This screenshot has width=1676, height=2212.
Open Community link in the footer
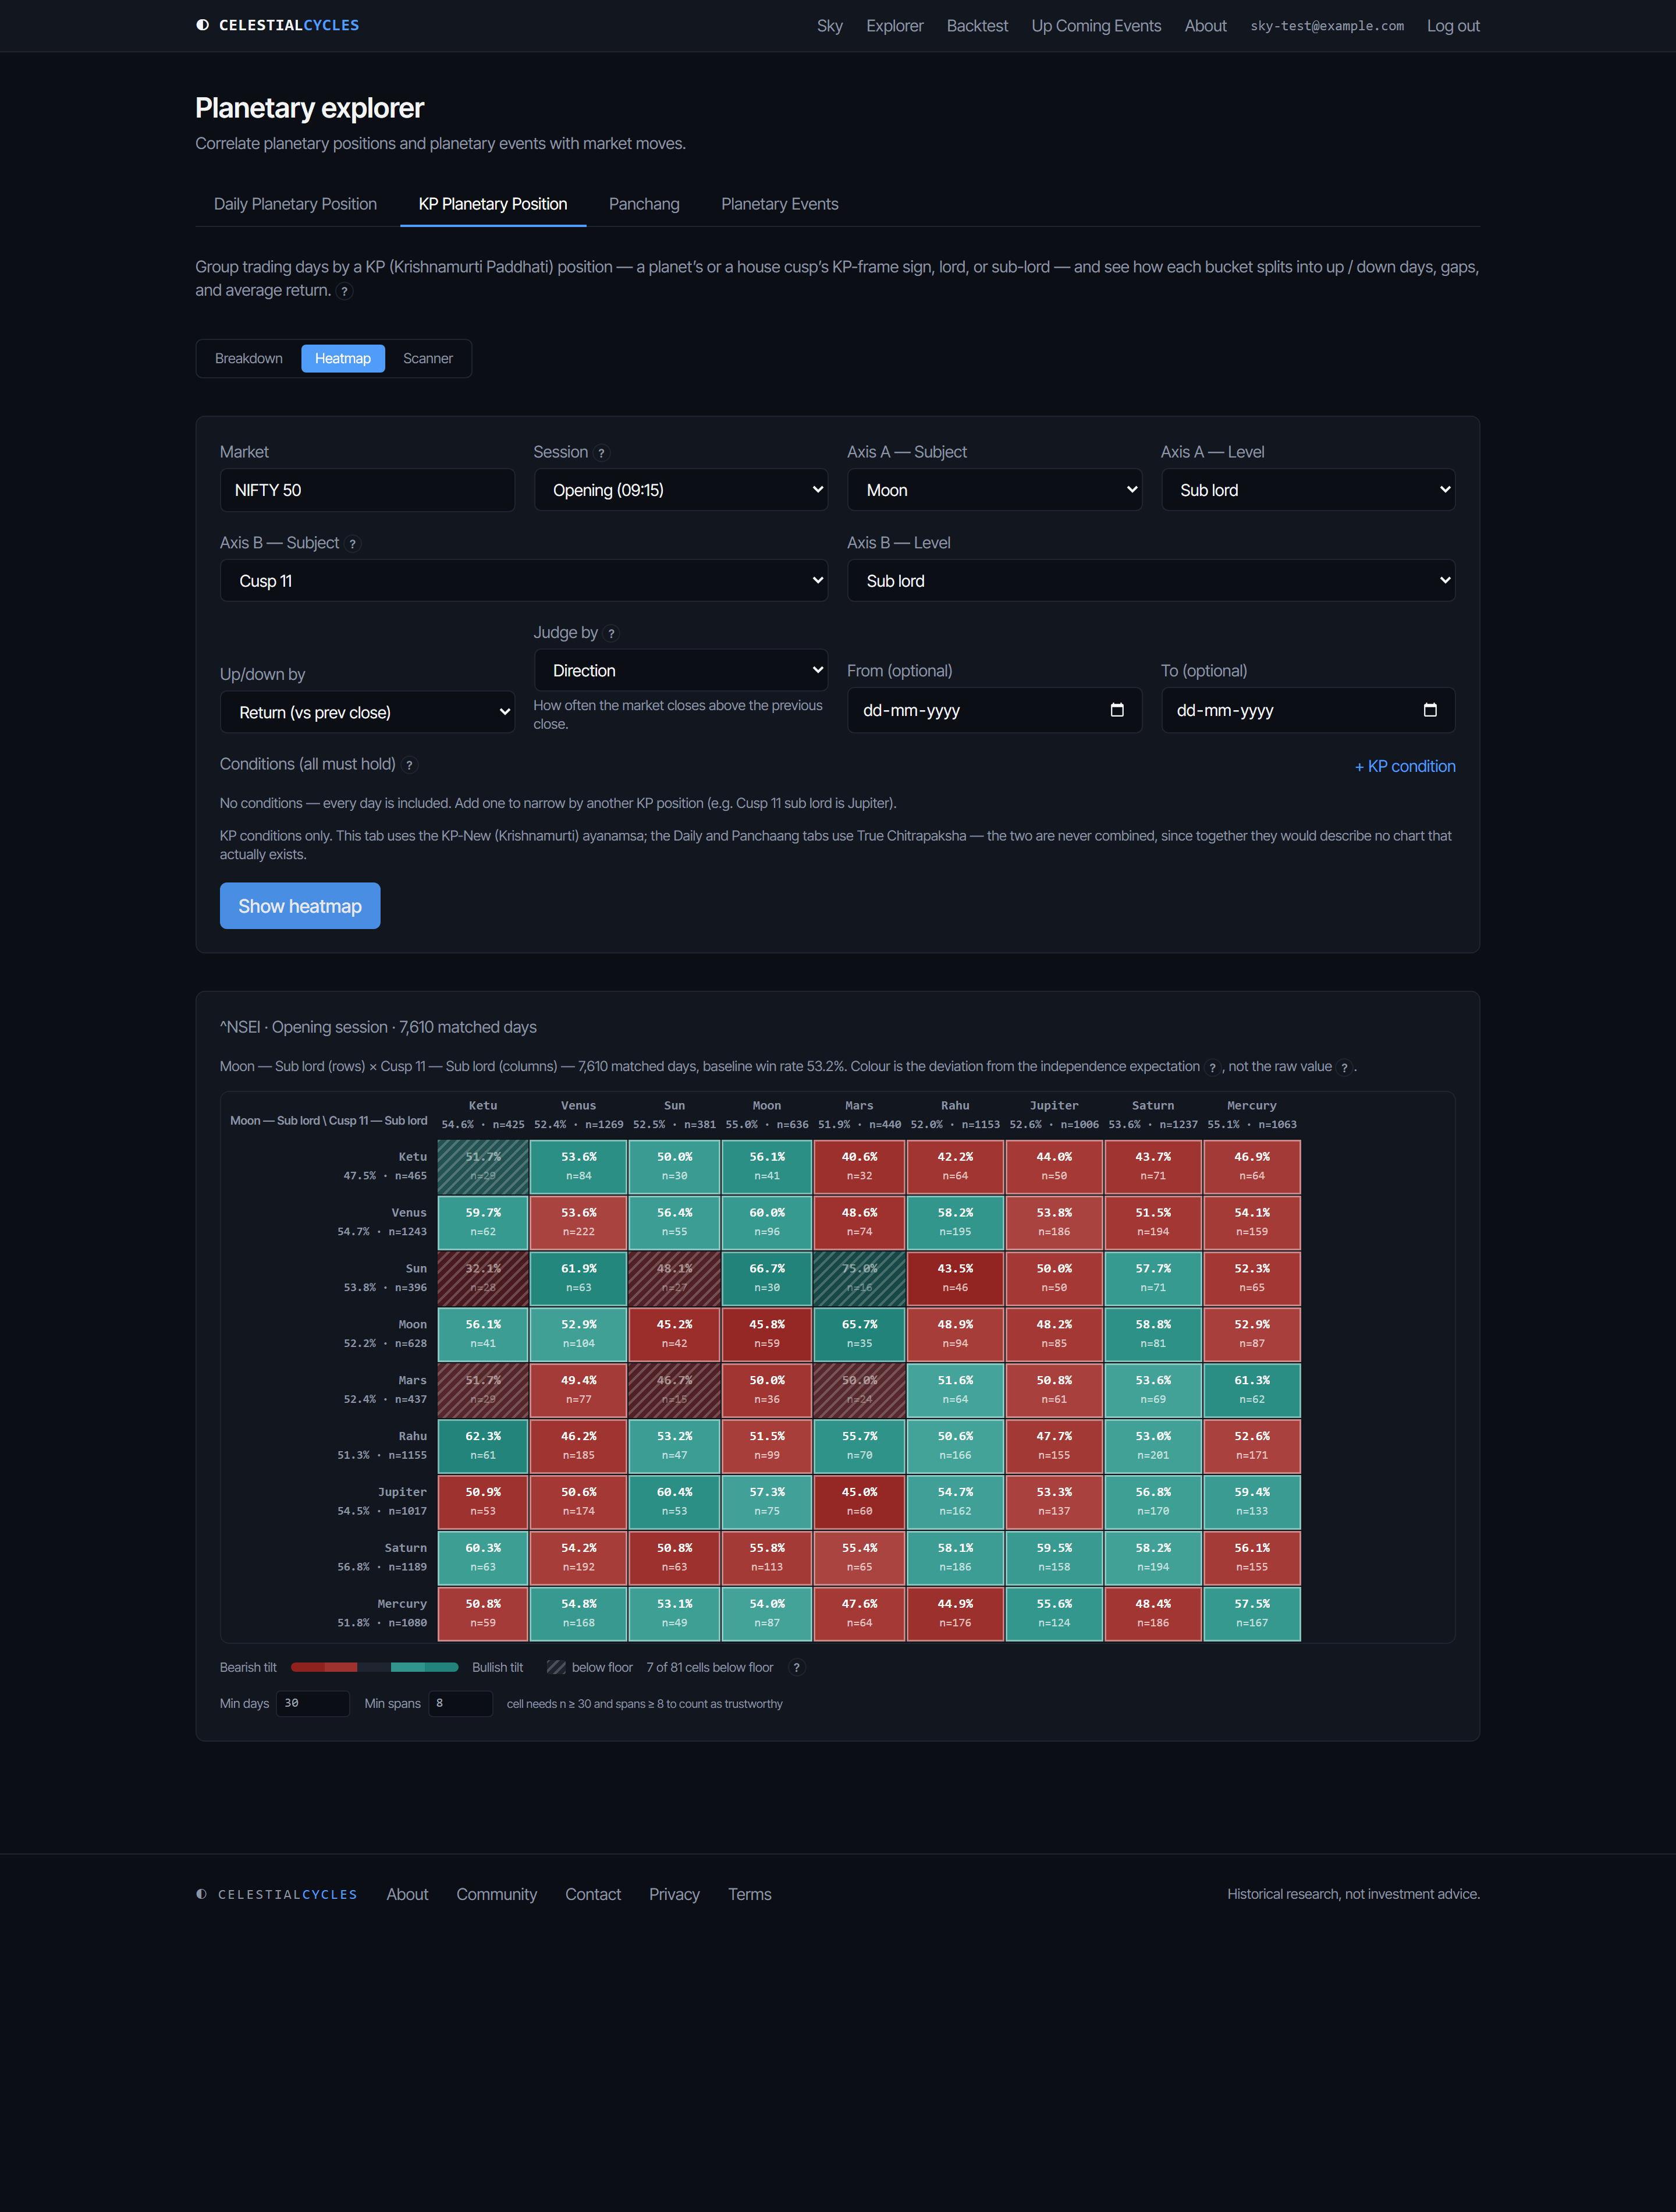497,1895
